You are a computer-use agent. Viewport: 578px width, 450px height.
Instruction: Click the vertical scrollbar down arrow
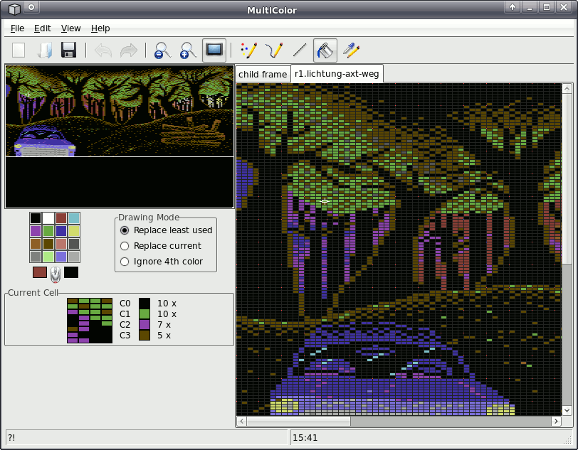pos(567,410)
